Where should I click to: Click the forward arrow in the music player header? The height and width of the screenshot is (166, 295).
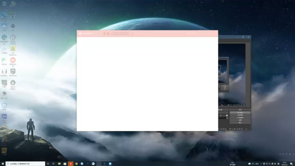[x=108, y=34]
